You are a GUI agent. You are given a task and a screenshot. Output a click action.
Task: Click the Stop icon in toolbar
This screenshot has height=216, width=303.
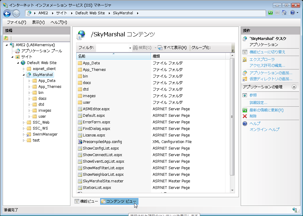(277, 13)
